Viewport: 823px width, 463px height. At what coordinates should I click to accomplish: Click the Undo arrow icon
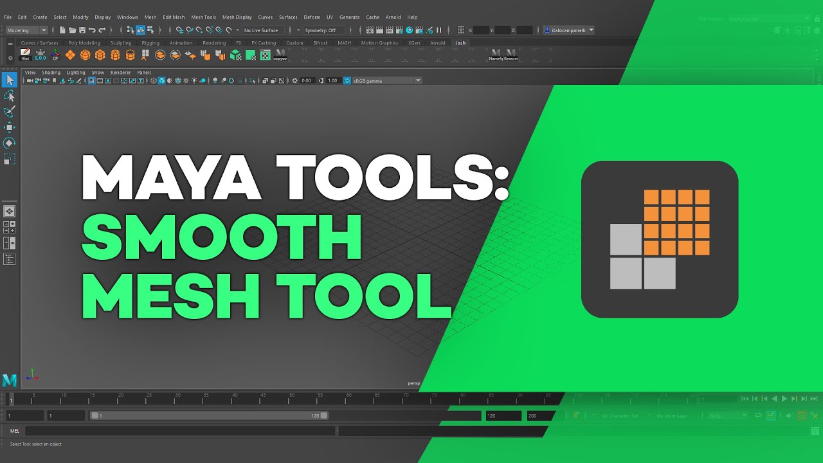[92, 30]
